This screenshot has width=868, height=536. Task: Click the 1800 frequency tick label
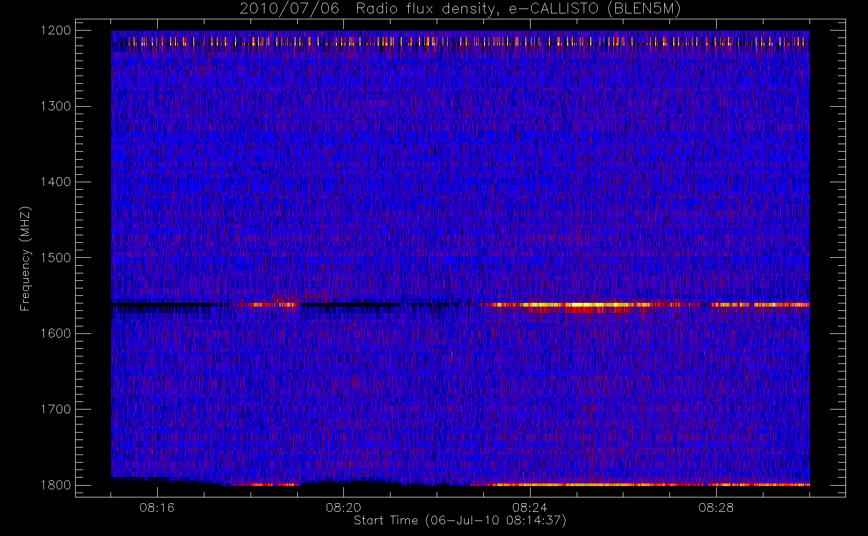click(x=56, y=485)
